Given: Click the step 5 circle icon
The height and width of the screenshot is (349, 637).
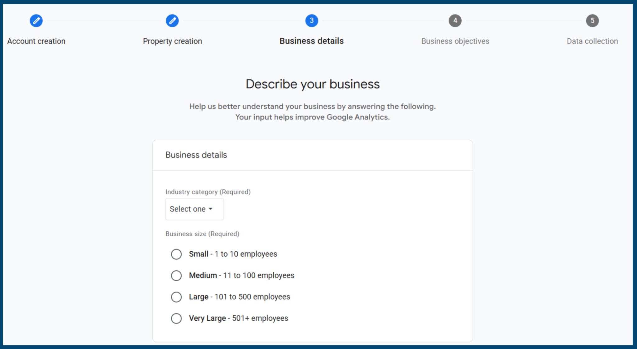Looking at the screenshot, I should (x=593, y=21).
